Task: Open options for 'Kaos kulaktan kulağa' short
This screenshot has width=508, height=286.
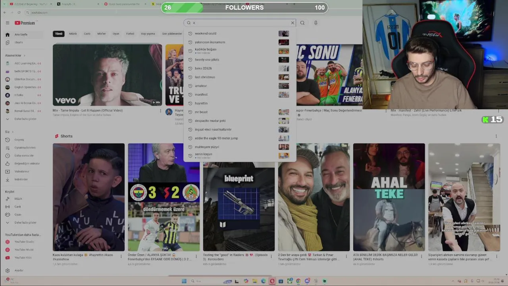Action: [x=121, y=257]
